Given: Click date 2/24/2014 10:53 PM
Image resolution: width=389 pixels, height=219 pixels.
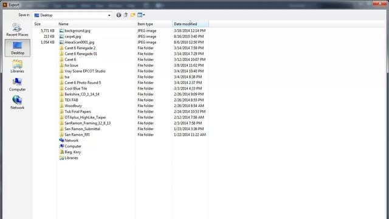Looking at the screenshot, I should [x=190, y=111].
